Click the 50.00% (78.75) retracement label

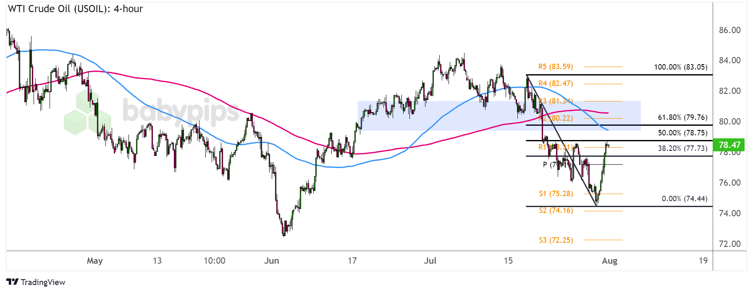coord(682,133)
